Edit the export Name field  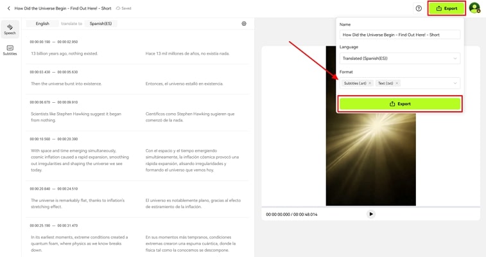tap(400, 35)
